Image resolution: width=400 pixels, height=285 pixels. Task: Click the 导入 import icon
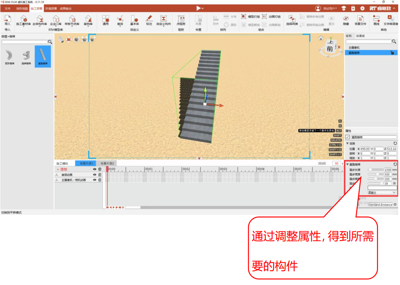coord(8,20)
